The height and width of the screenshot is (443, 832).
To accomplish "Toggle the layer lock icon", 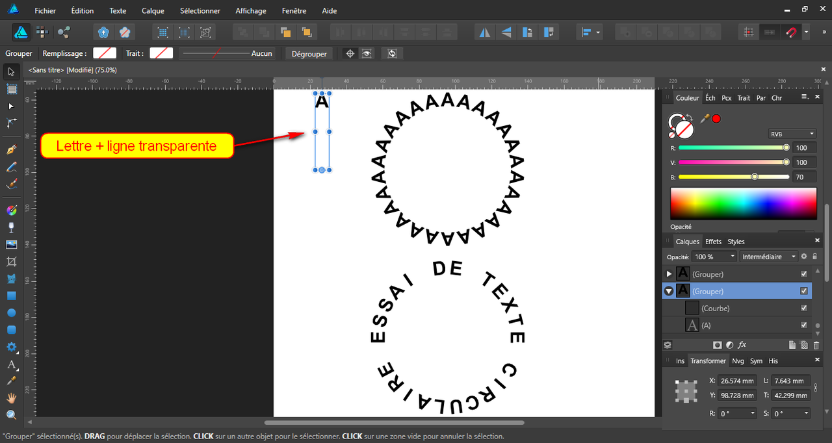I will point(815,257).
